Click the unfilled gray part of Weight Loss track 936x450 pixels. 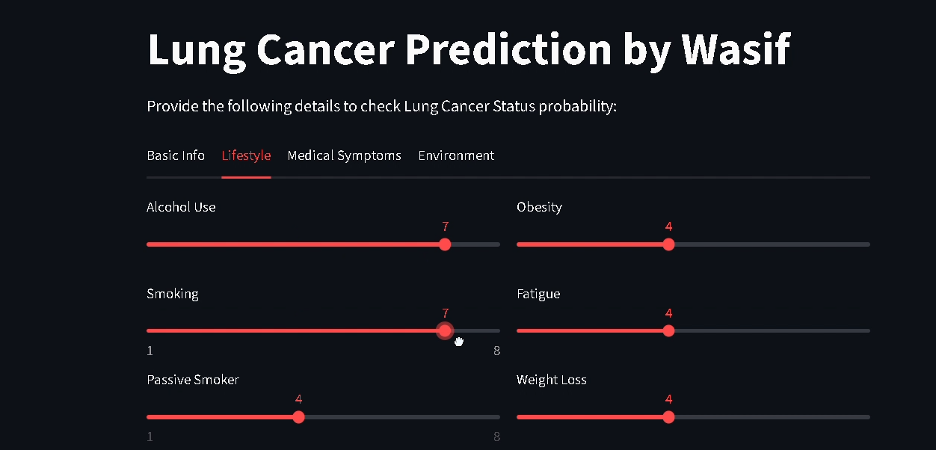(x=770, y=417)
